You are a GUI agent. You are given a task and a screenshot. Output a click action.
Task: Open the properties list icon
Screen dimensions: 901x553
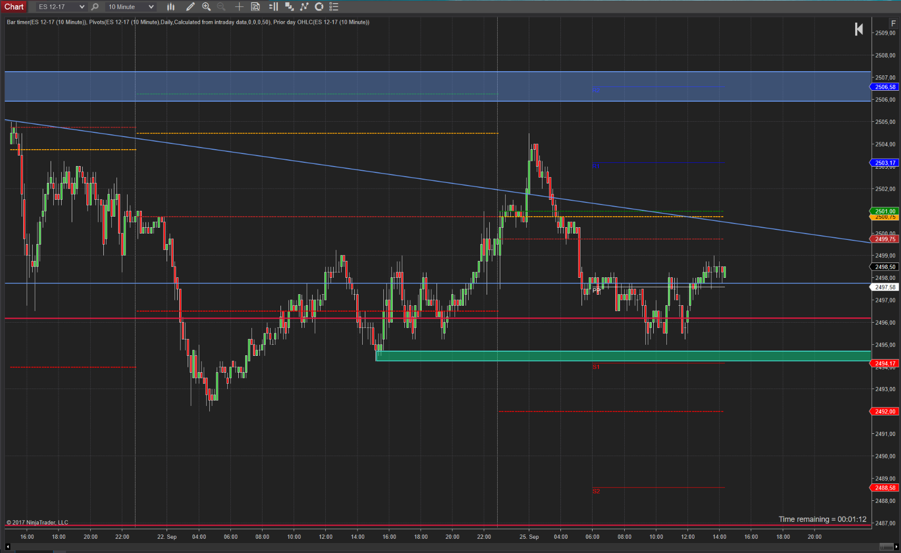pyautogui.click(x=334, y=7)
